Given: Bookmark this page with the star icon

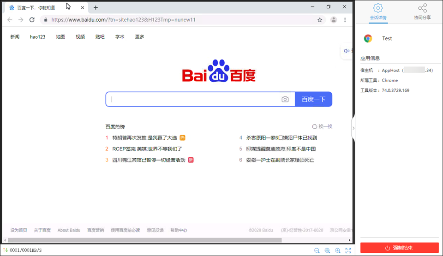Looking at the screenshot, I should 320,20.
